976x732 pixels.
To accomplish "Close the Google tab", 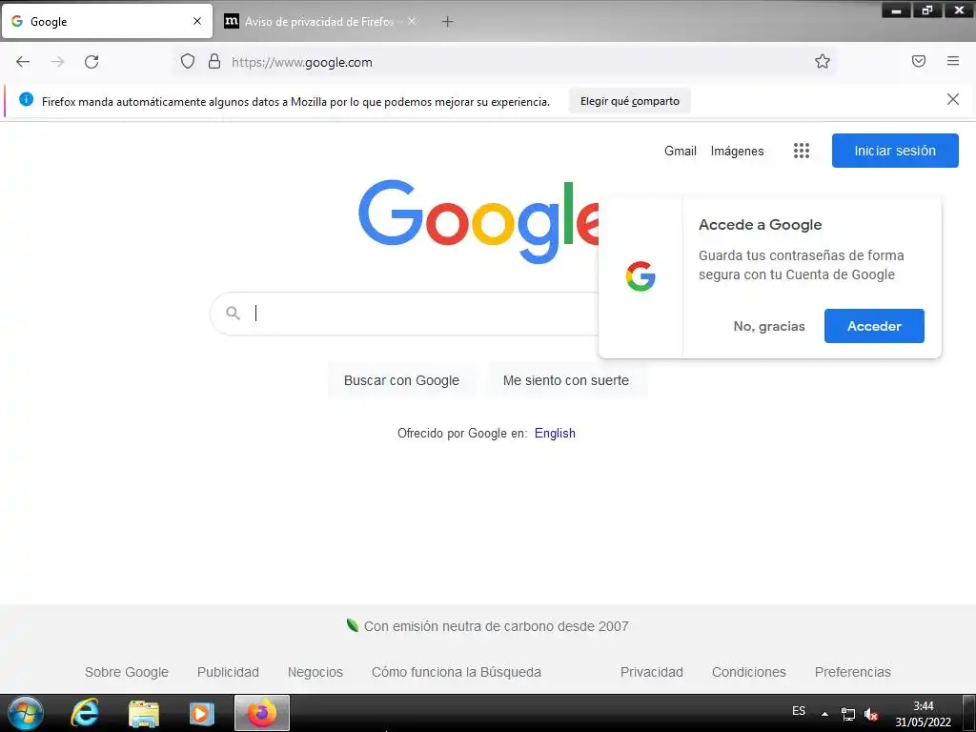I will click(196, 21).
